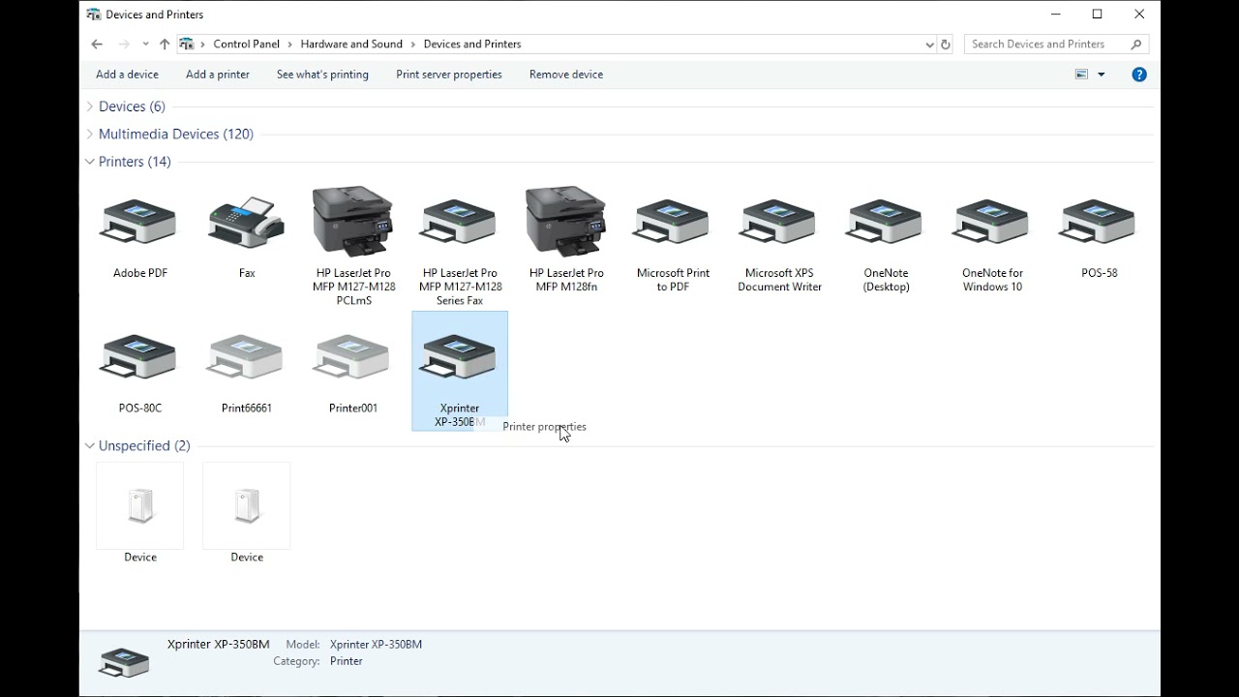Select the Adobe PDF printer icon
The height and width of the screenshot is (697, 1239).
tap(139, 223)
